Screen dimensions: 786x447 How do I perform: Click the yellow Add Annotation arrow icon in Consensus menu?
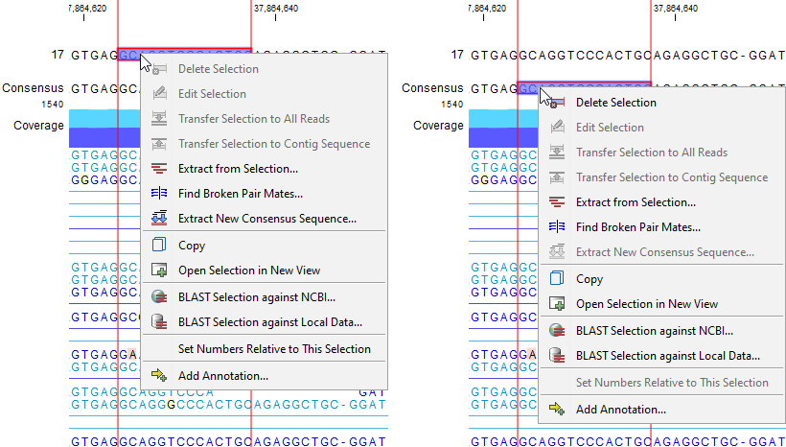tap(558, 410)
